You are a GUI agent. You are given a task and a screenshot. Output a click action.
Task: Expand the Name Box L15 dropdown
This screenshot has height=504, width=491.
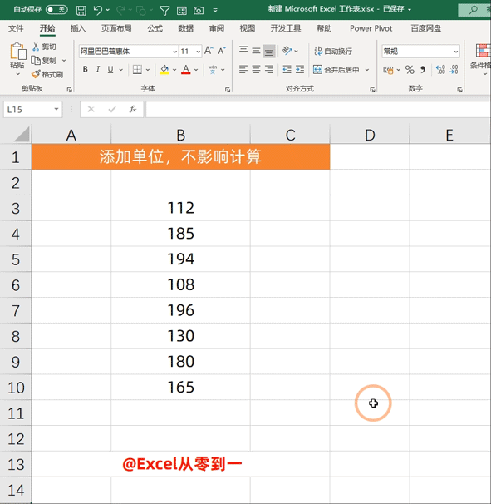coord(56,109)
